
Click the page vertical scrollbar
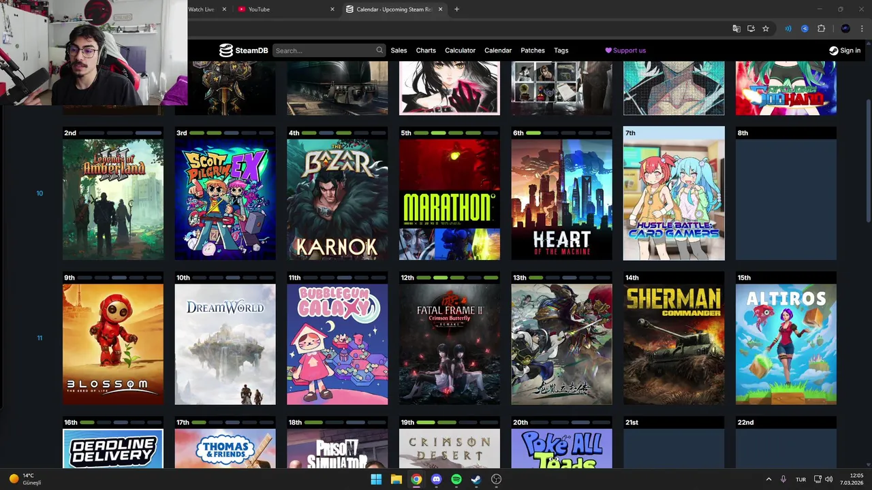tap(868, 160)
